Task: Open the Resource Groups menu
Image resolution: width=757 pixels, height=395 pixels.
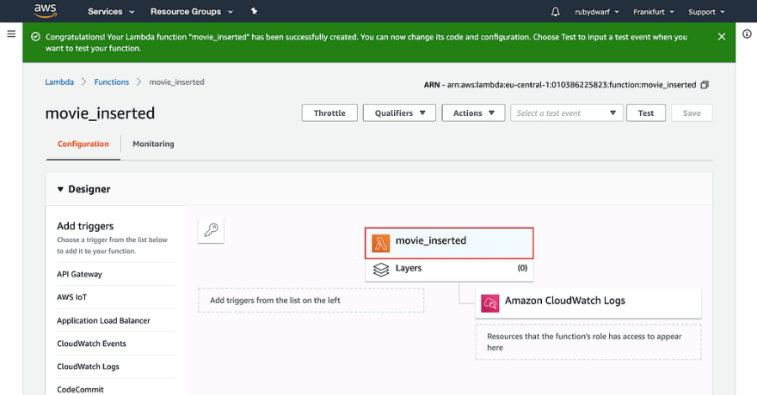Action: point(191,11)
